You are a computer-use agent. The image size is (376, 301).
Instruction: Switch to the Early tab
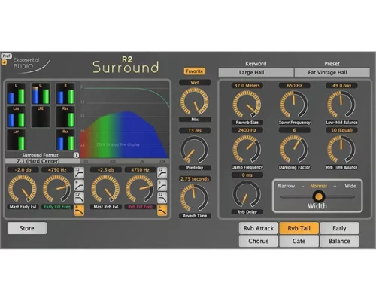click(x=339, y=228)
